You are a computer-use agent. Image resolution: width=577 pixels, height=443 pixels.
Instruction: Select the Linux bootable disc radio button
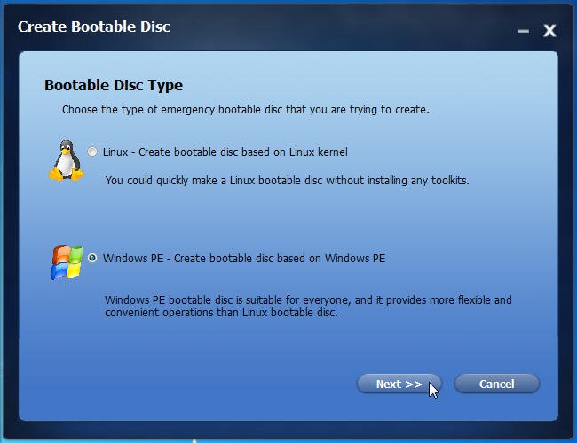[x=92, y=152]
